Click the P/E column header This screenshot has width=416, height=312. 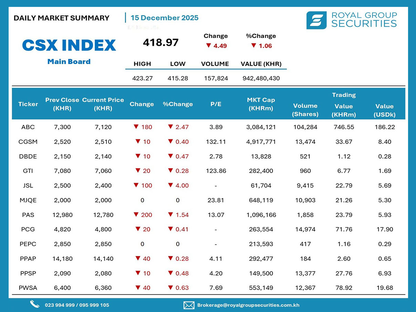coord(216,104)
